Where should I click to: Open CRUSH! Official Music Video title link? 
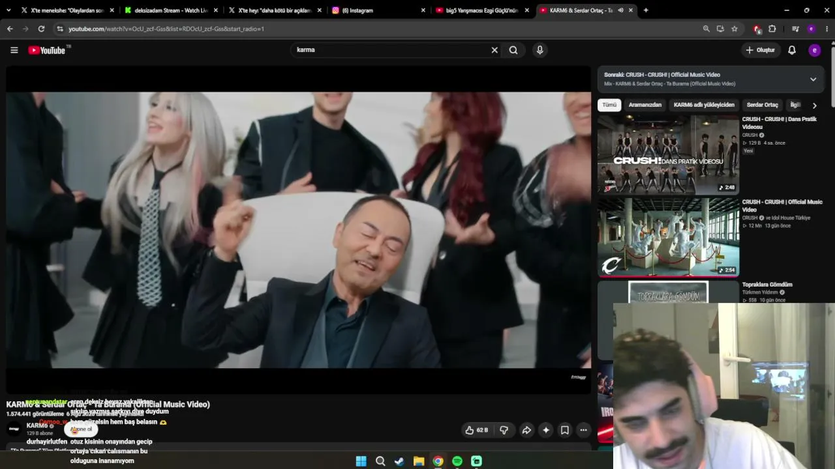click(782, 206)
